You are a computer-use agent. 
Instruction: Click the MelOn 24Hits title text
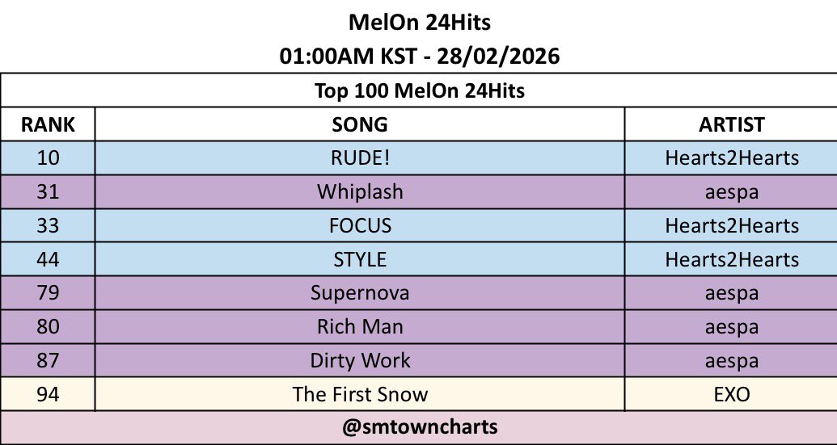coord(418,23)
